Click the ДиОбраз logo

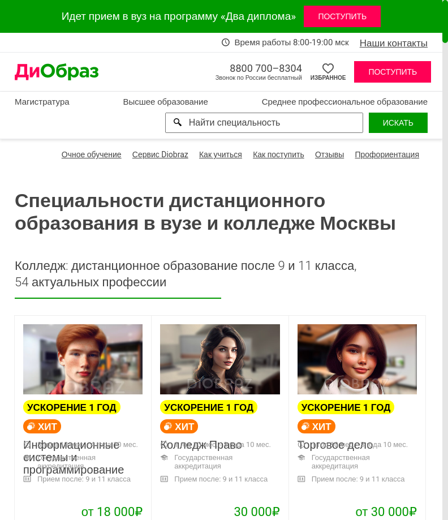(x=57, y=71)
